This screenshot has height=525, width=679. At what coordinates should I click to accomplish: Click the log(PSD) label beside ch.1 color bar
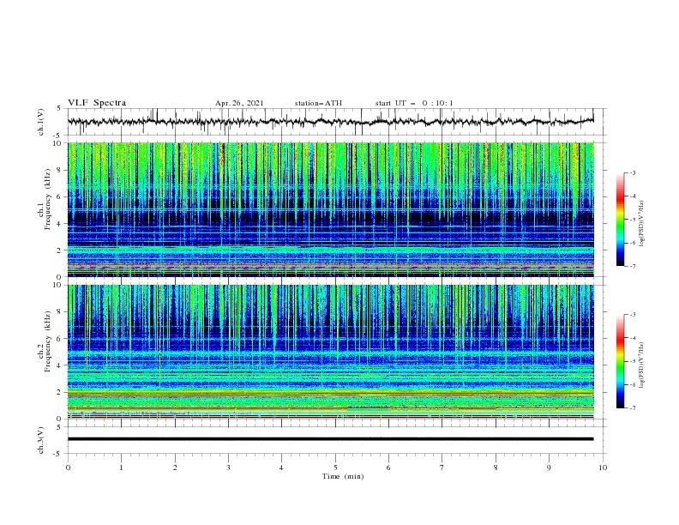[642, 224]
